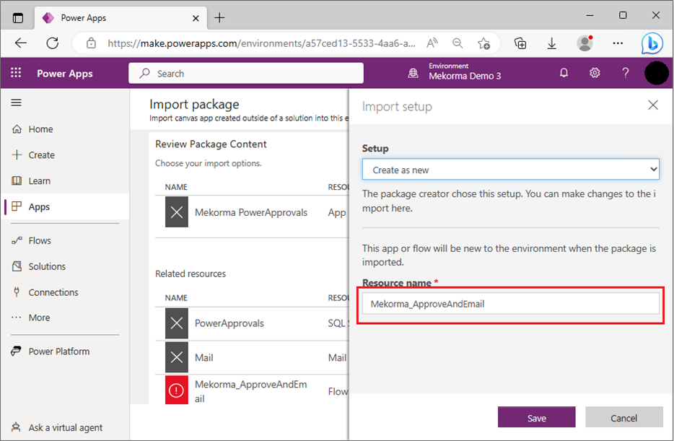Screen dimensions: 674x441
Task: Click the Bing chat sidebar icon
Action: (x=652, y=43)
